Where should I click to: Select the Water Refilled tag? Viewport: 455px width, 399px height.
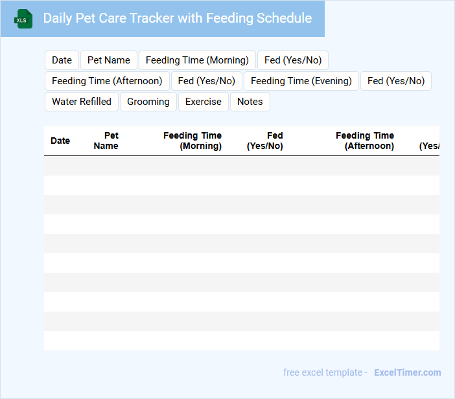[82, 102]
